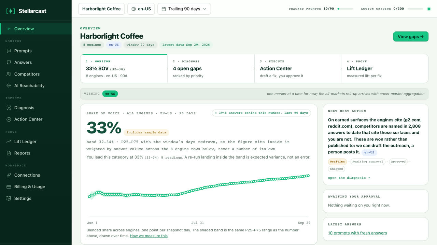
Task: Click the AI Reachability signal icon
Action: [9, 85]
